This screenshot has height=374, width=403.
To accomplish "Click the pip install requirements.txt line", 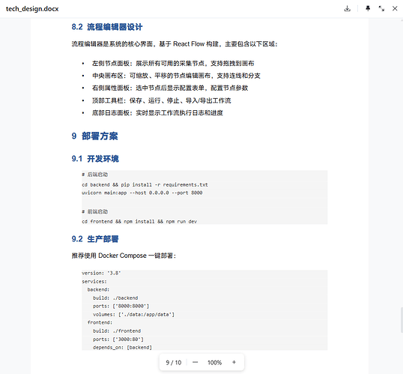I will pyautogui.click(x=145, y=184).
